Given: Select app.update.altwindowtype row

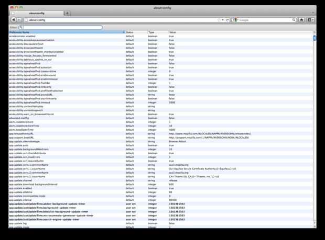Looking at the screenshot, I should point(160,142).
